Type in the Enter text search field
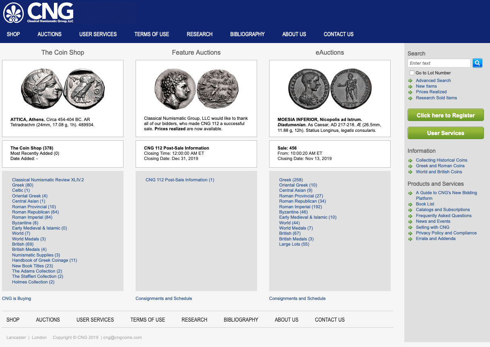490x347 pixels. tap(439, 63)
